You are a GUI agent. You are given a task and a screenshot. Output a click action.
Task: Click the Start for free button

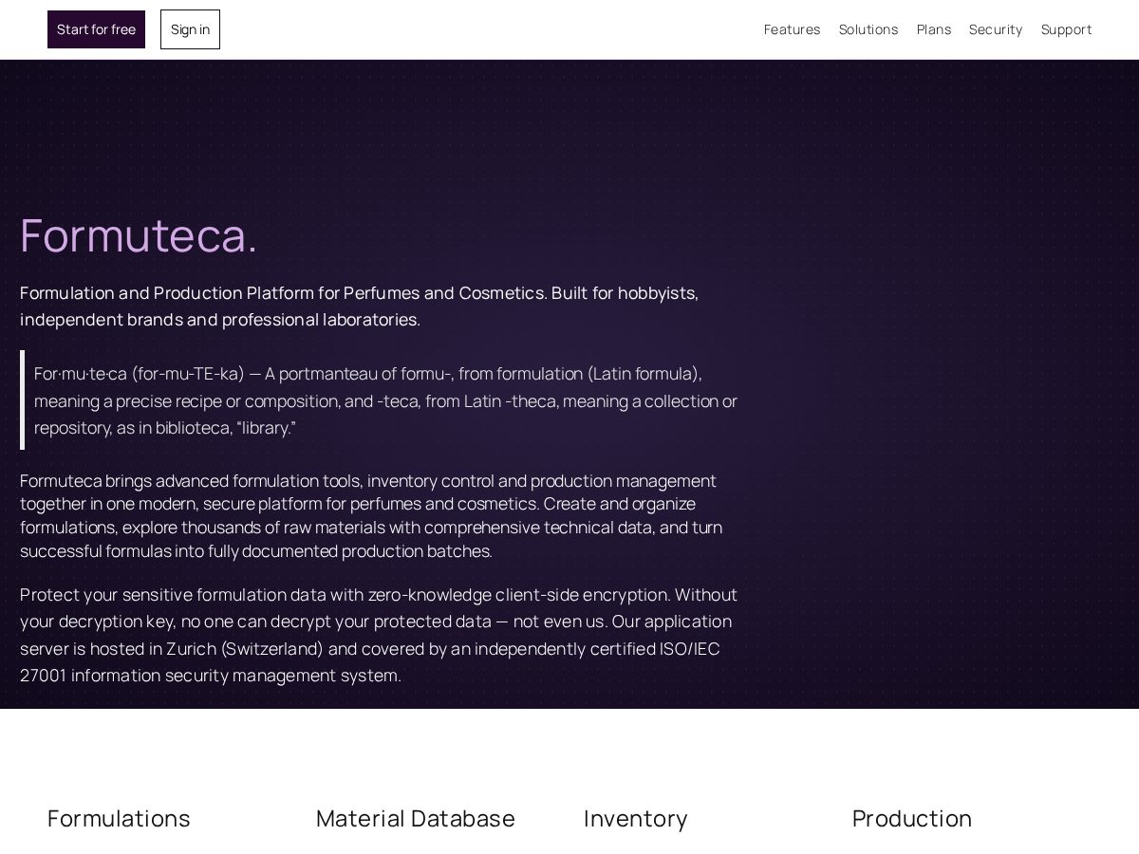tap(96, 29)
